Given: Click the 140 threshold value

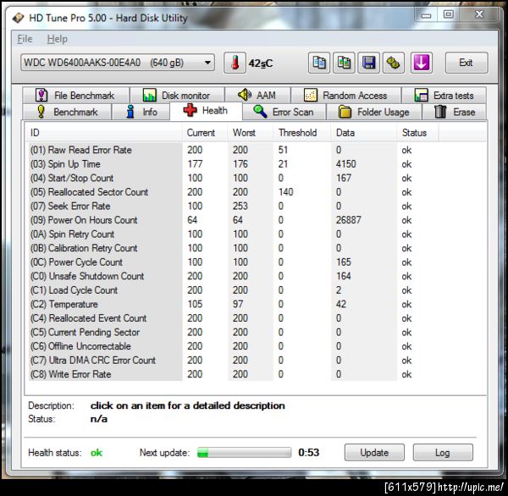Looking at the screenshot, I should [286, 192].
